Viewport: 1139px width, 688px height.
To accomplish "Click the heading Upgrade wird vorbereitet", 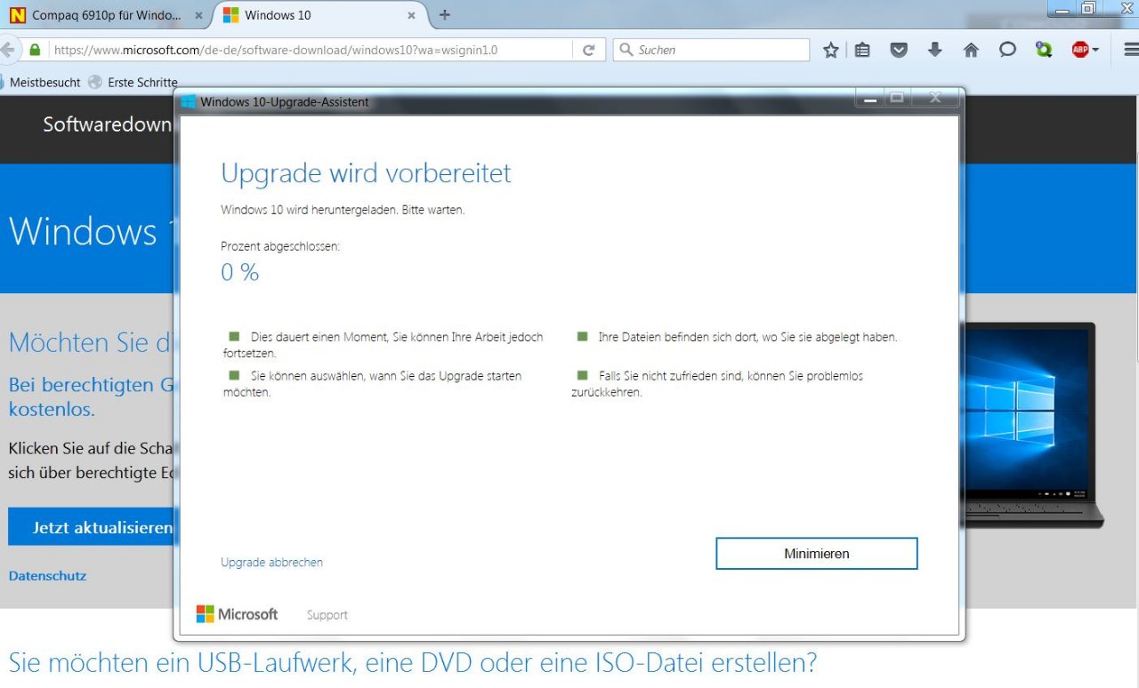I will (x=366, y=172).
